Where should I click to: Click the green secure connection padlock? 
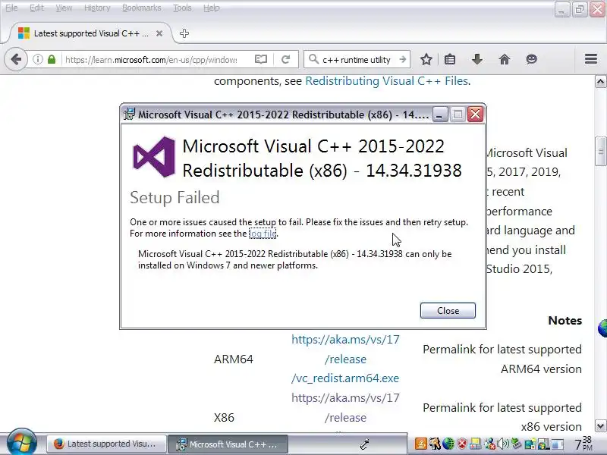point(52,60)
